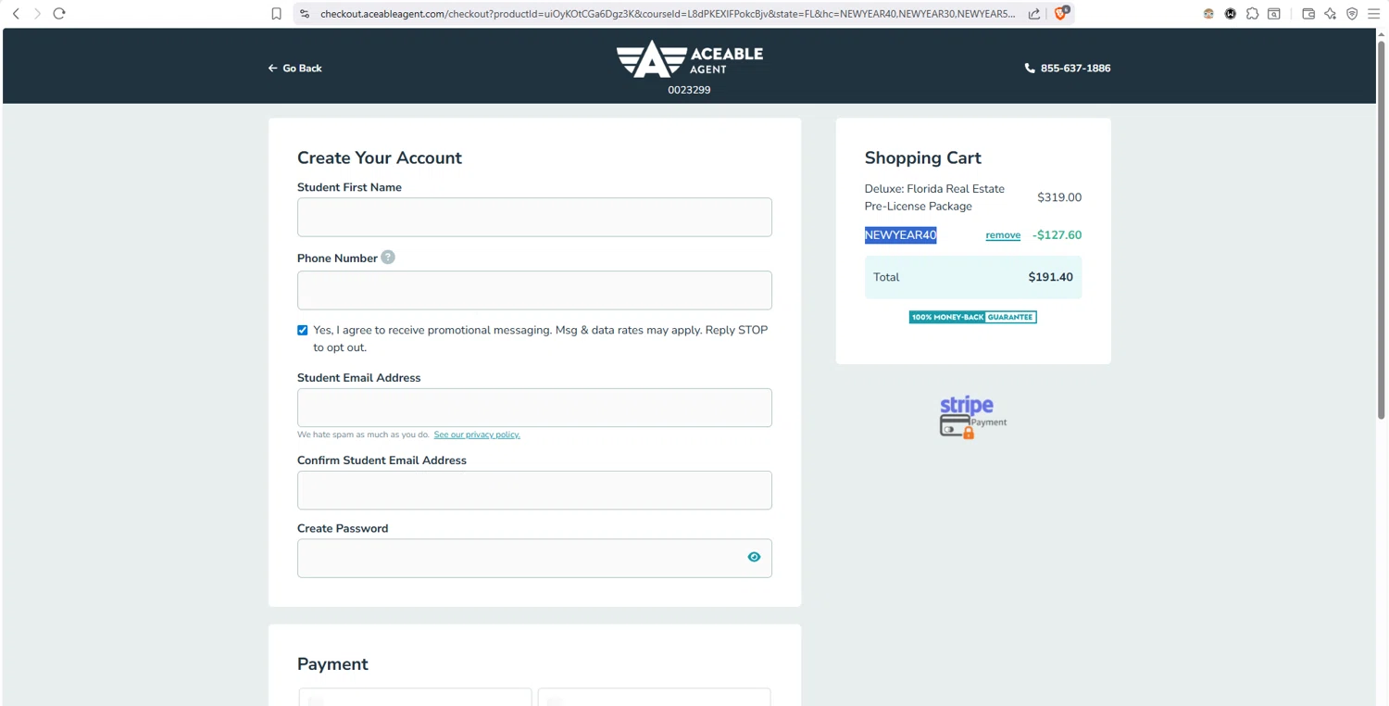
Task: Click the Brave VPN shield icon
Action: coord(1352,14)
